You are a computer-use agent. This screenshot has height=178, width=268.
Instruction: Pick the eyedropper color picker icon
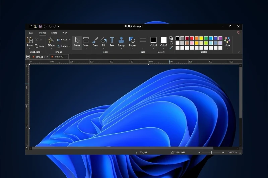click(171, 48)
